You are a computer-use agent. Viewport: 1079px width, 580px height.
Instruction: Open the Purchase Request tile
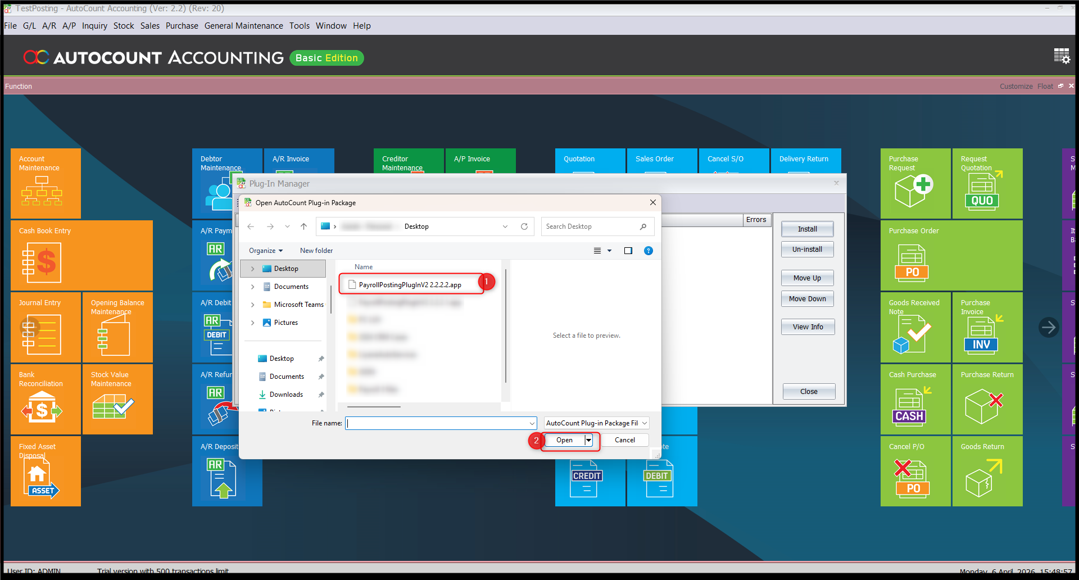[915, 183]
